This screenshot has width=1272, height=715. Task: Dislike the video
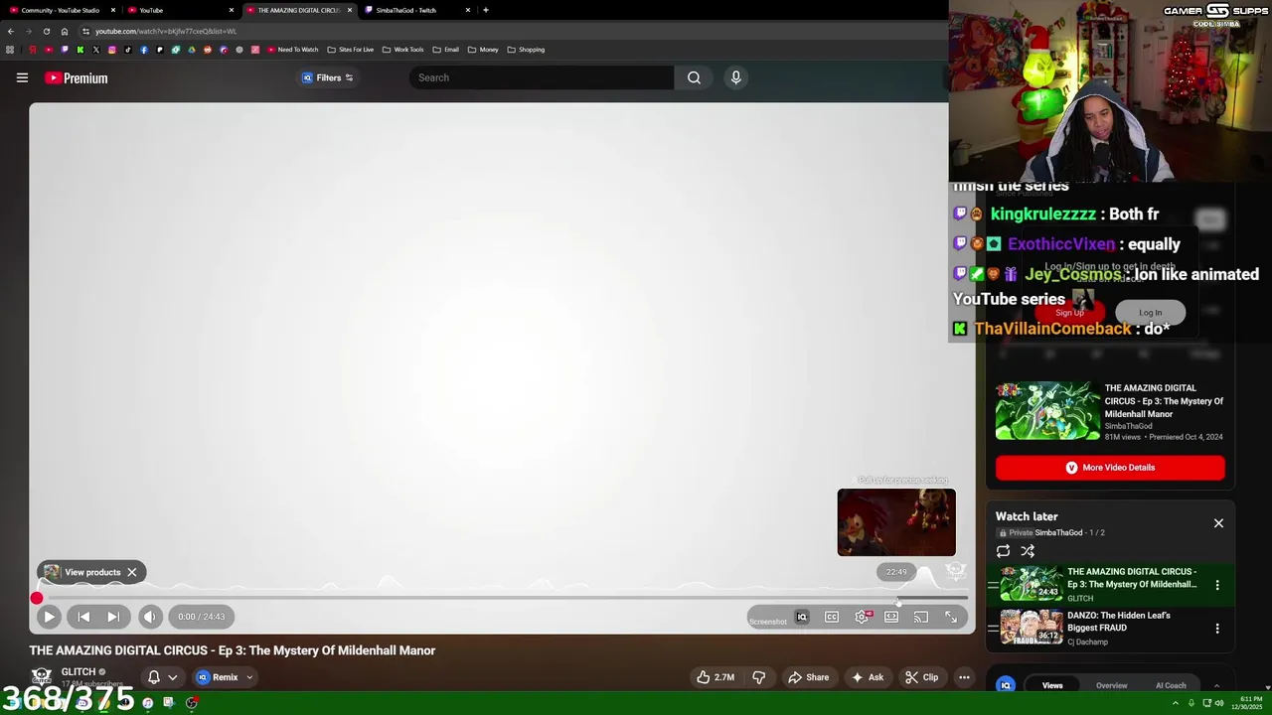click(759, 677)
